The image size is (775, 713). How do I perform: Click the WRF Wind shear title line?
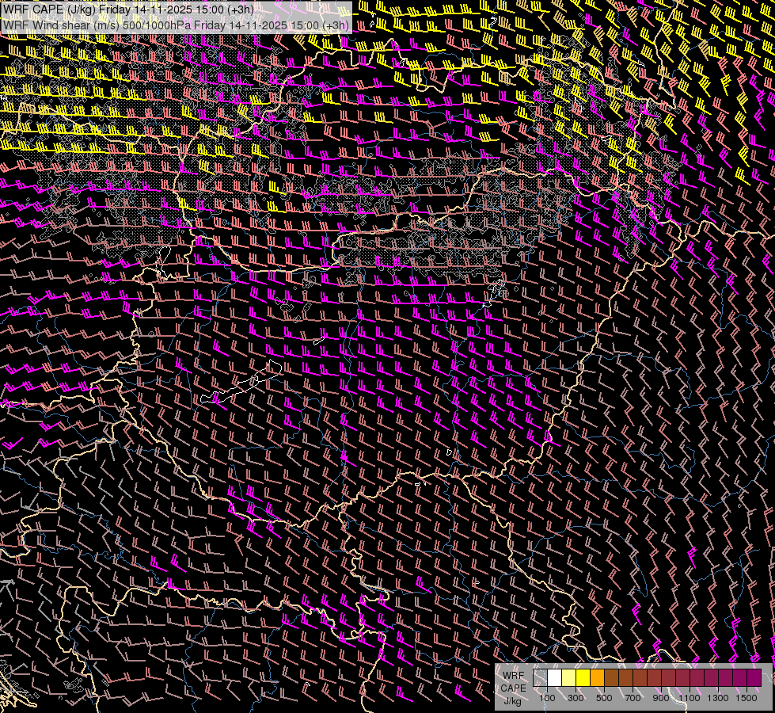coord(176,25)
